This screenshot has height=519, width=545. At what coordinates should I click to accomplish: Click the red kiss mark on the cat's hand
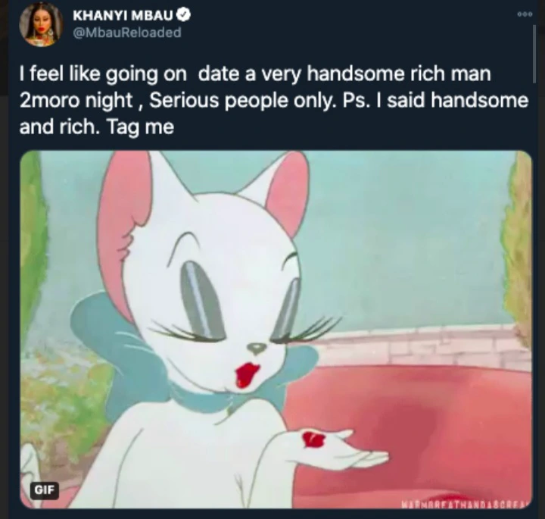pyautogui.click(x=313, y=439)
